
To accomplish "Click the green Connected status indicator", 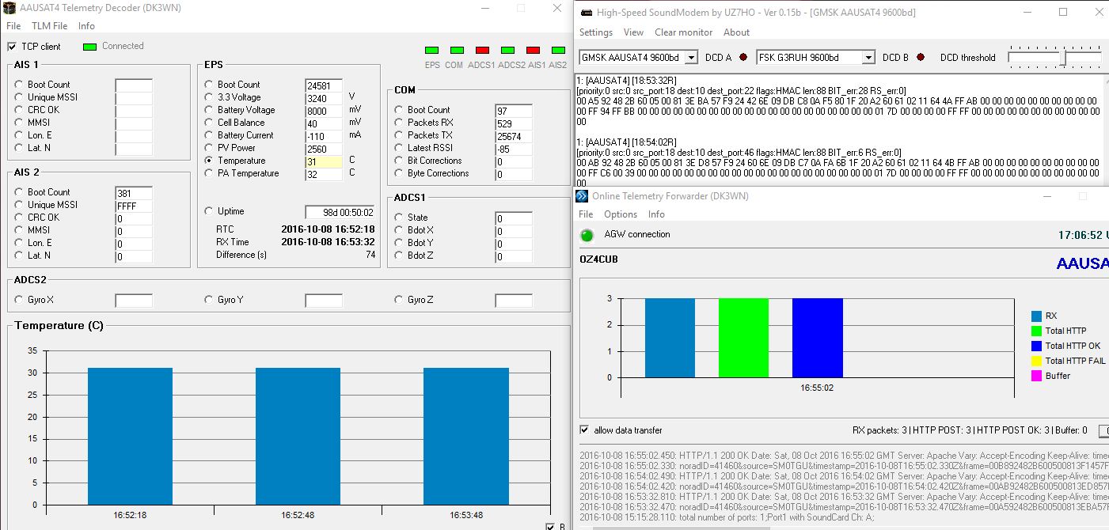I will coord(89,47).
